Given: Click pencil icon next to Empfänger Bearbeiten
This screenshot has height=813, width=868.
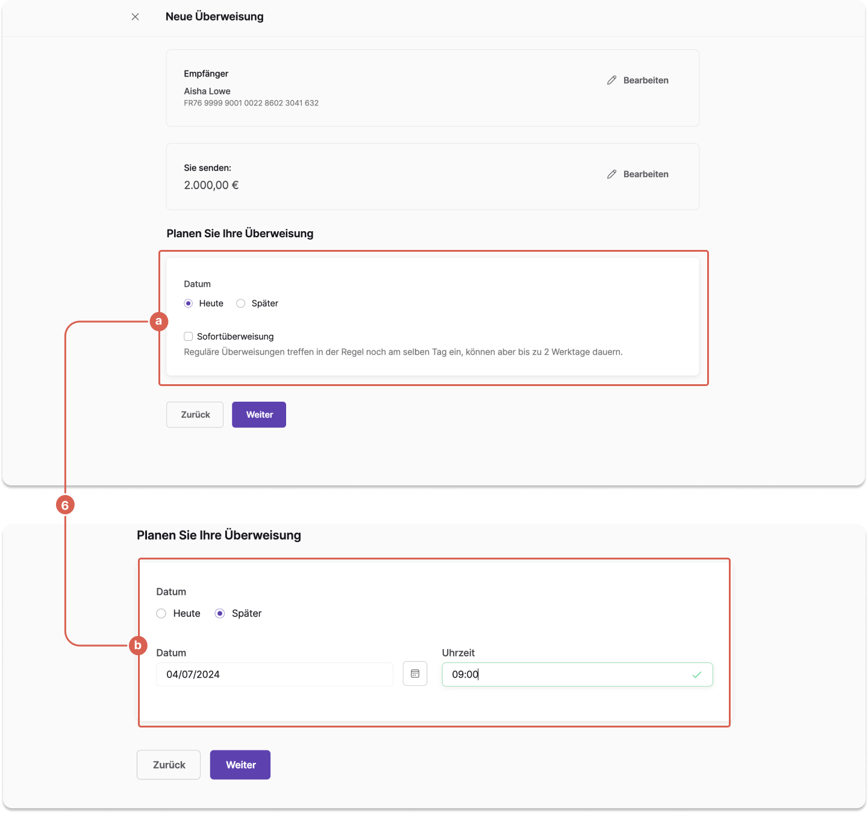Looking at the screenshot, I should (x=612, y=80).
